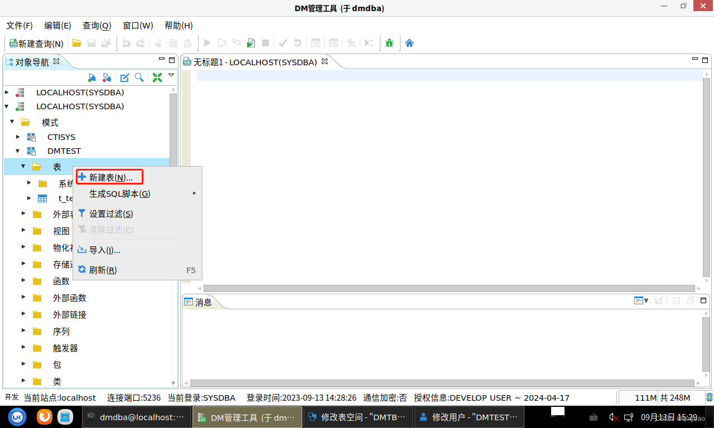Collapse the 表 tables folder
Screen dimensions: 714x428
click(23, 166)
